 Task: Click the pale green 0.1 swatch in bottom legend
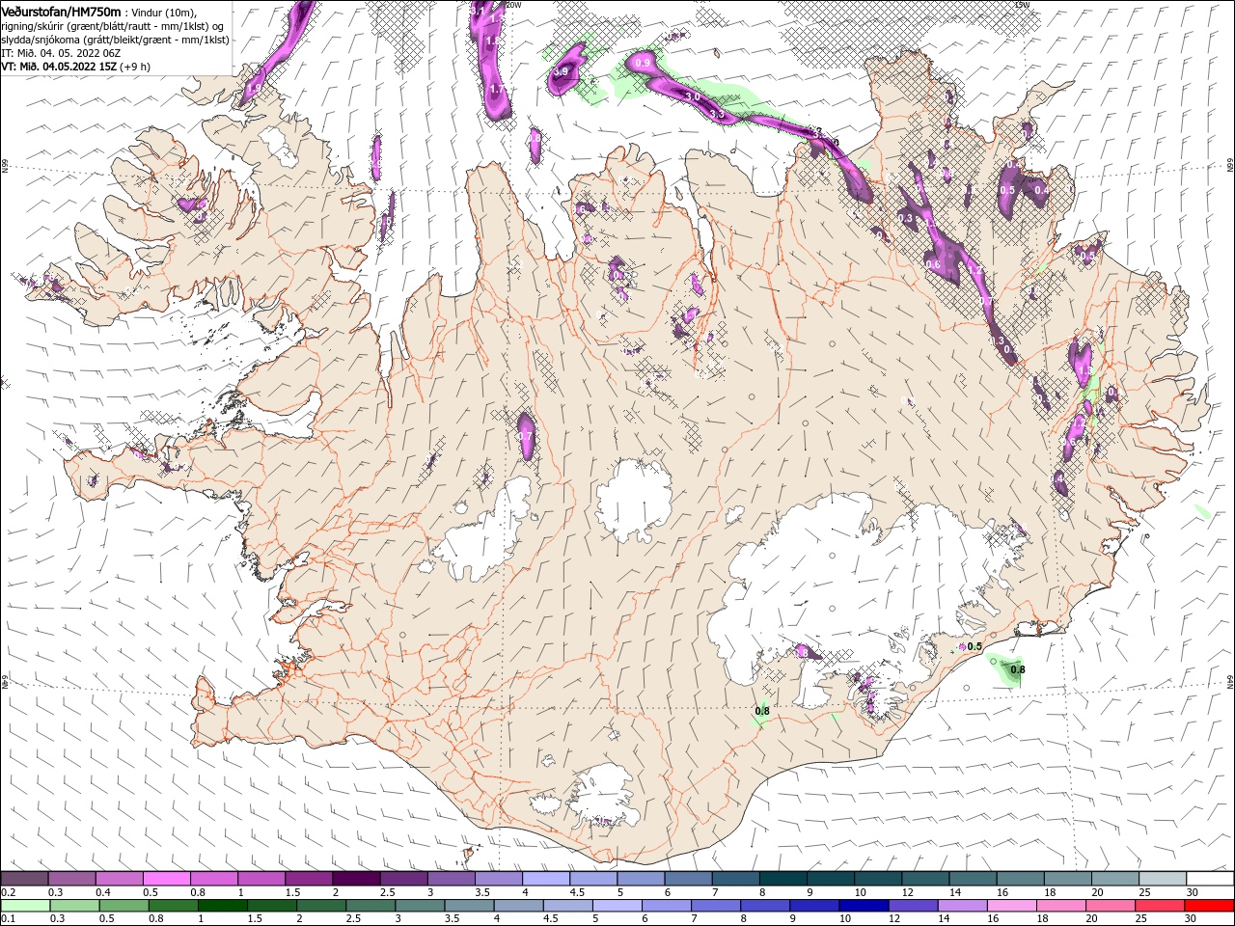25,906
